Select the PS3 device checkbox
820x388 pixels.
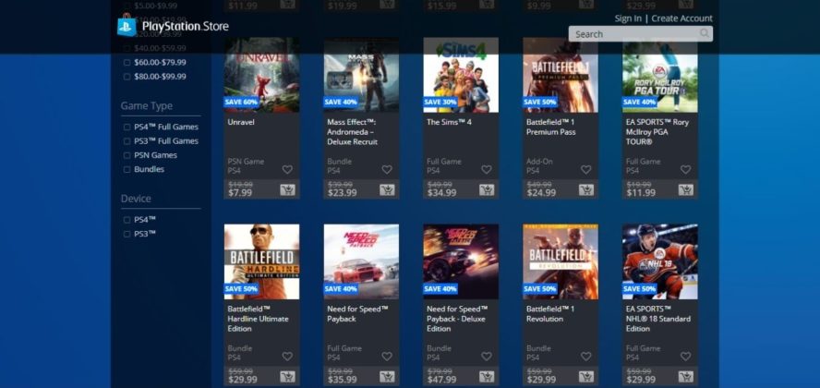coord(127,234)
